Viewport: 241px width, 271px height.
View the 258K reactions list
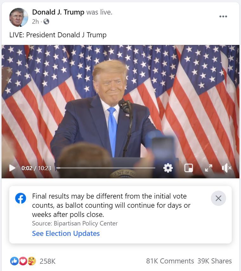point(48,261)
